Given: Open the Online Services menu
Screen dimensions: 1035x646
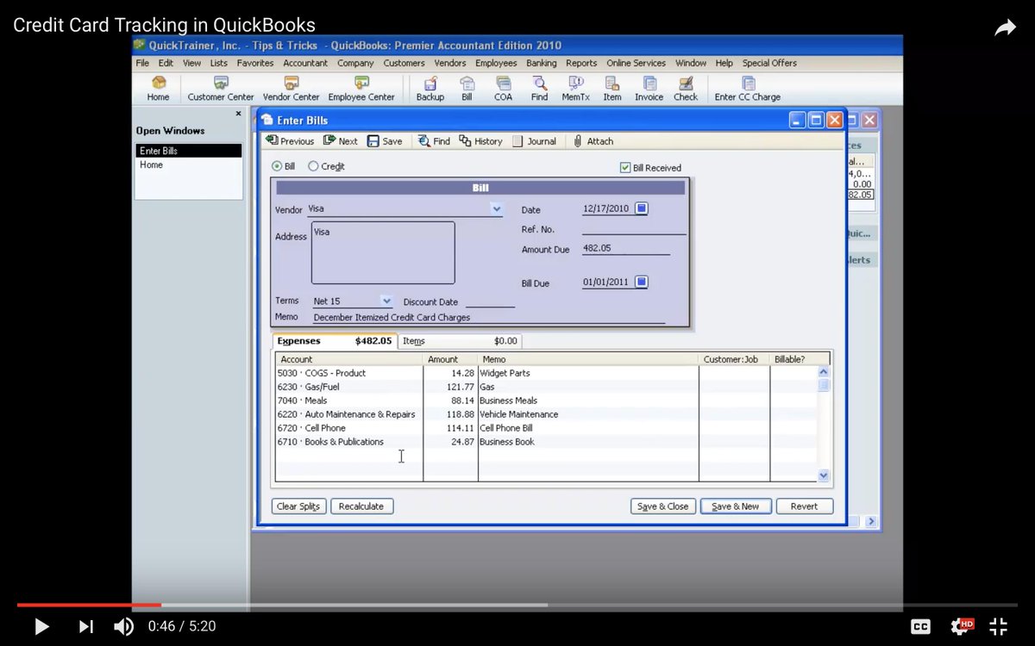Looking at the screenshot, I should pos(636,63).
